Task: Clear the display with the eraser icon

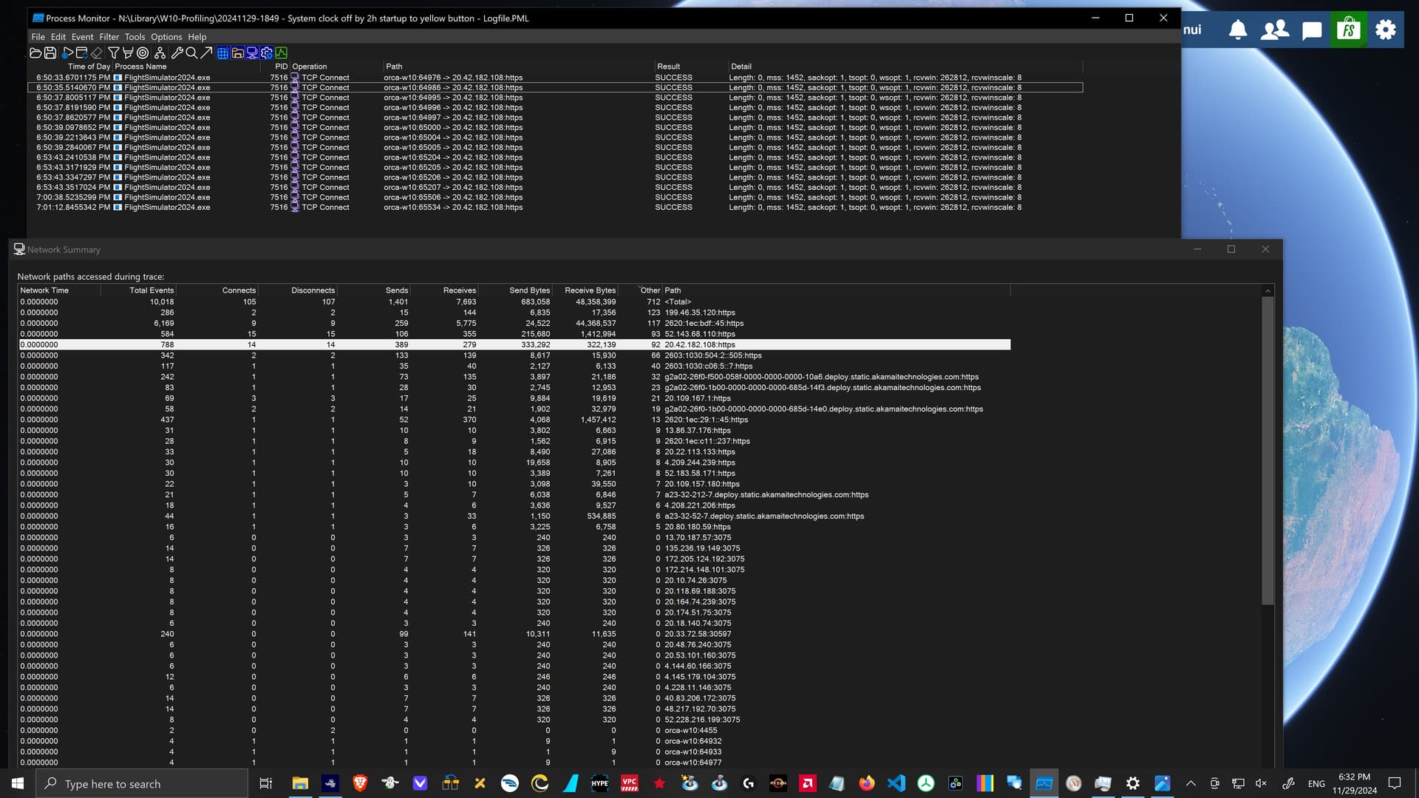Action: click(96, 52)
